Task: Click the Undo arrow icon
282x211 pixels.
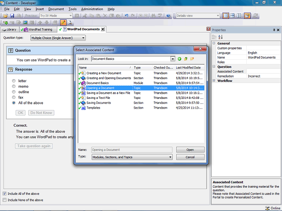Action: click(126, 16)
